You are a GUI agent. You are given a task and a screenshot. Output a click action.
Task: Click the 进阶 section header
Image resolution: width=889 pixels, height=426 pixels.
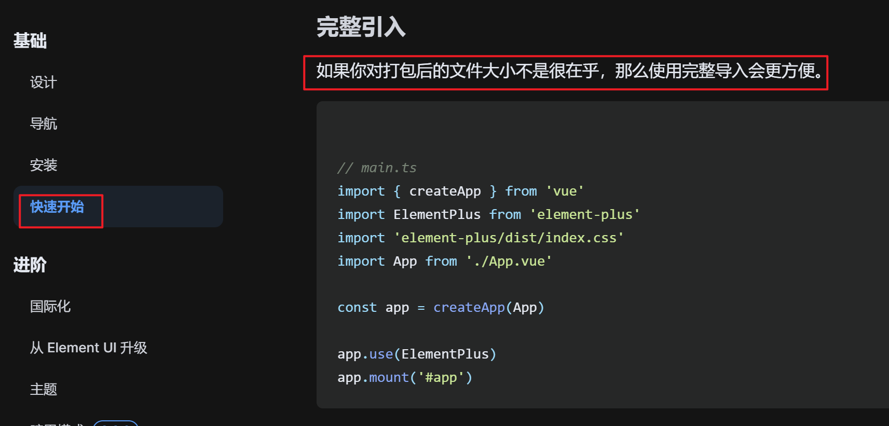point(29,265)
